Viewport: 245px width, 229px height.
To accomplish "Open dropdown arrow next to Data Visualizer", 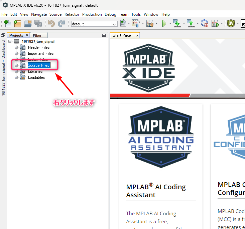I will [238, 23].
